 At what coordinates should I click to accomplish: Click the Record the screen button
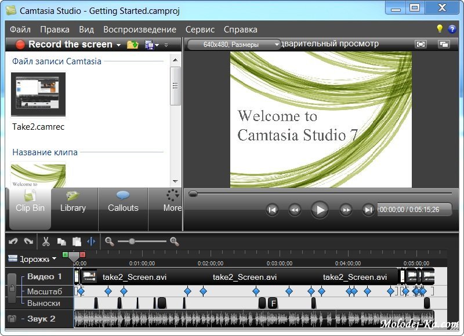click(64, 45)
